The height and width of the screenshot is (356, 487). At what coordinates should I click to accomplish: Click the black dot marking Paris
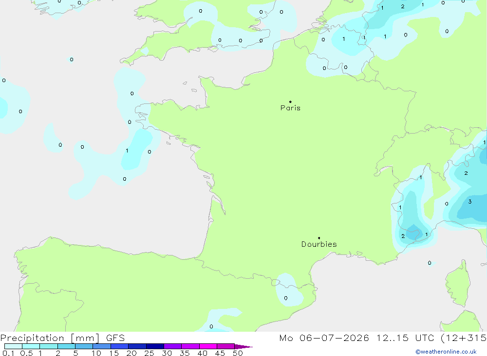click(x=290, y=102)
